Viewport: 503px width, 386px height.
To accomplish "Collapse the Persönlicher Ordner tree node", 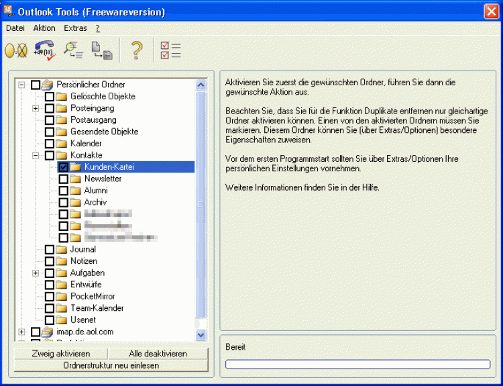I will pos(21,85).
